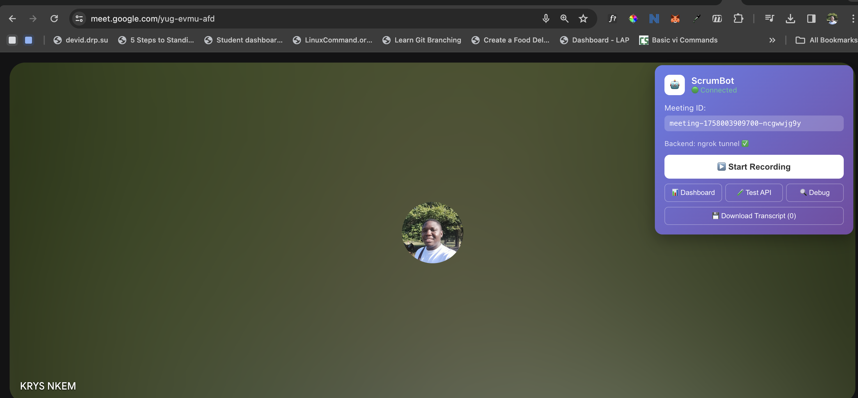Open the All Bookmarks folder
Viewport: 858px width, 398px height.
(826, 40)
